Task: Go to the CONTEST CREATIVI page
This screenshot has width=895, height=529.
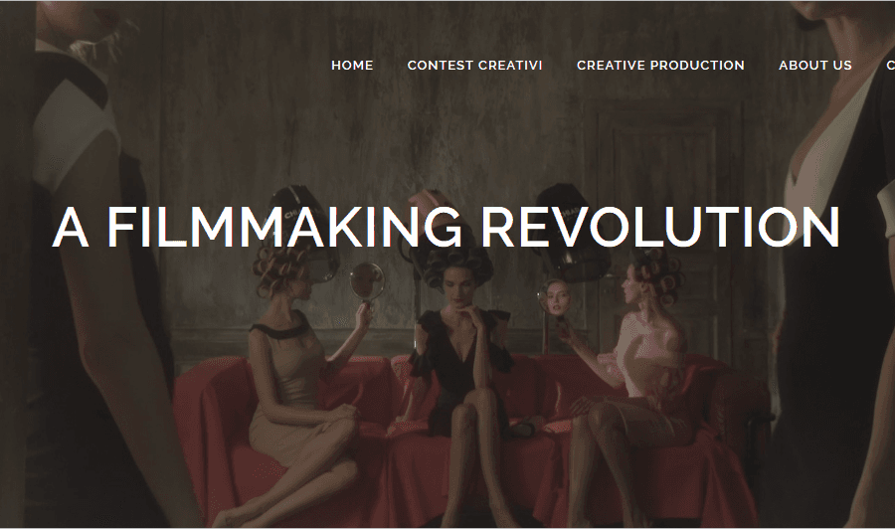Action: (x=475, y=65)
